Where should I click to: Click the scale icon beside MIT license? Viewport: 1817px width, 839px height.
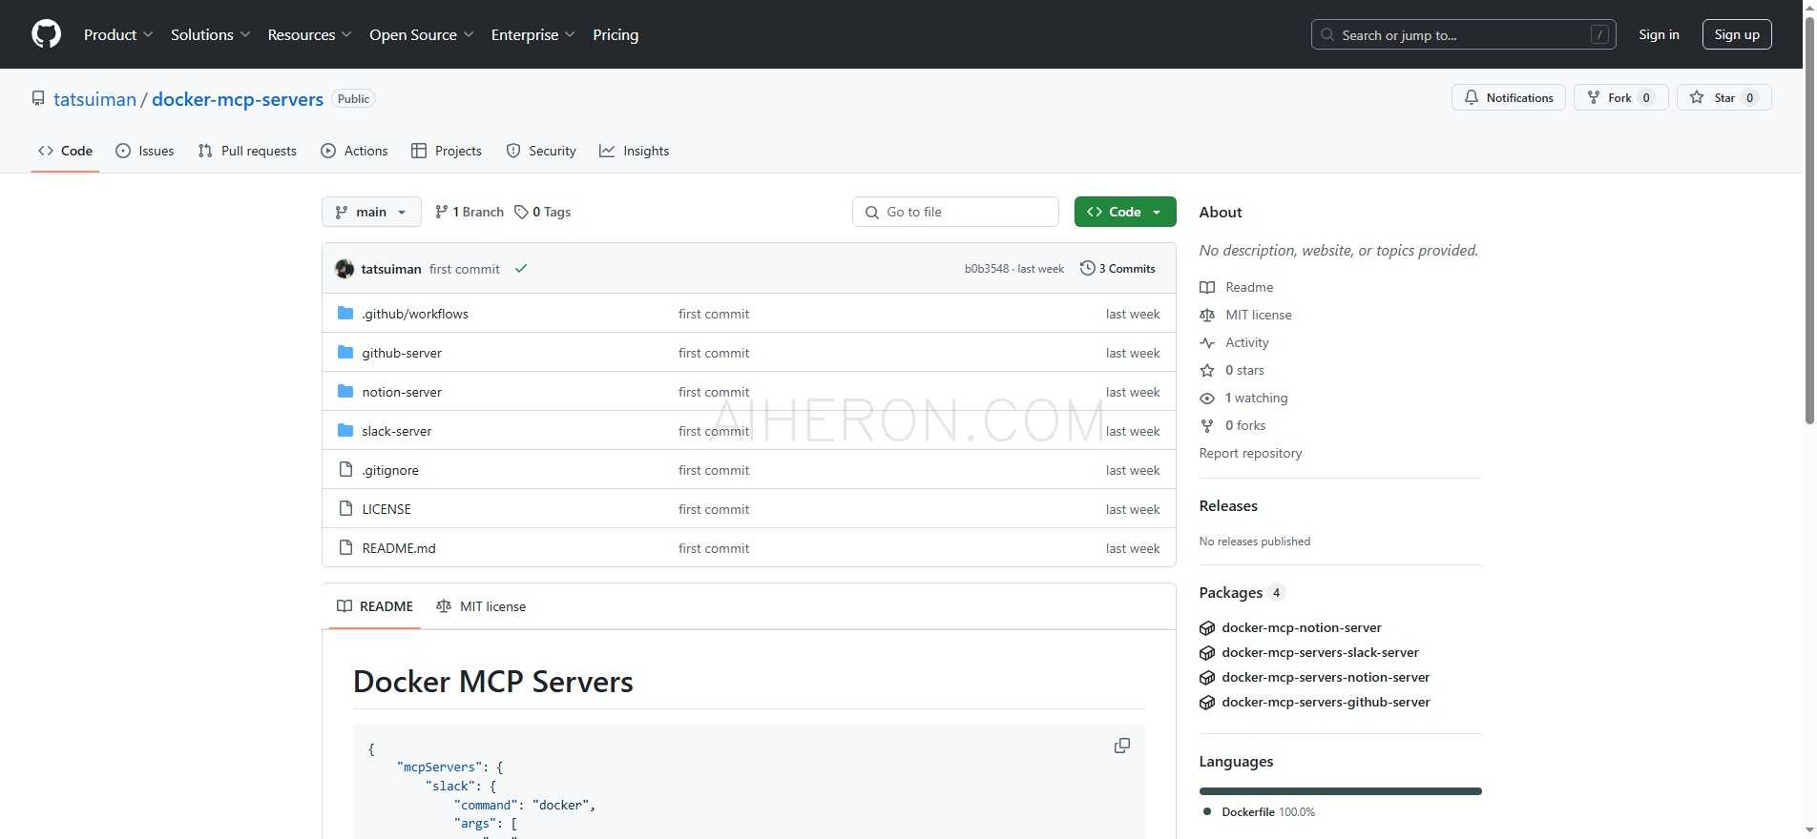1207,315
